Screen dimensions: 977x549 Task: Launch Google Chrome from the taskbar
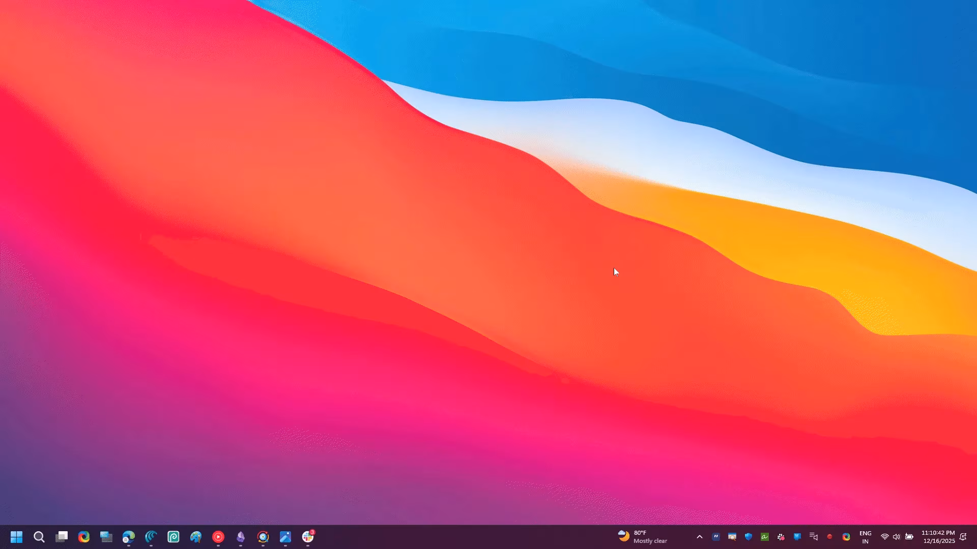click(x=83, y=537)
